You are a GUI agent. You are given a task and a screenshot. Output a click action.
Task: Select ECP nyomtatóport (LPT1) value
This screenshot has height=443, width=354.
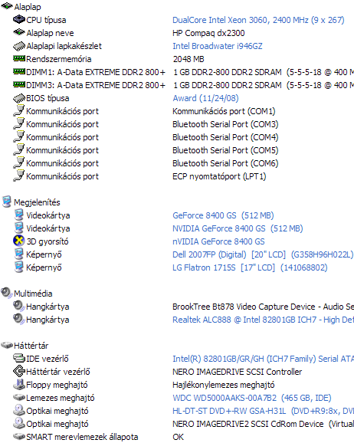pos(219,176)
